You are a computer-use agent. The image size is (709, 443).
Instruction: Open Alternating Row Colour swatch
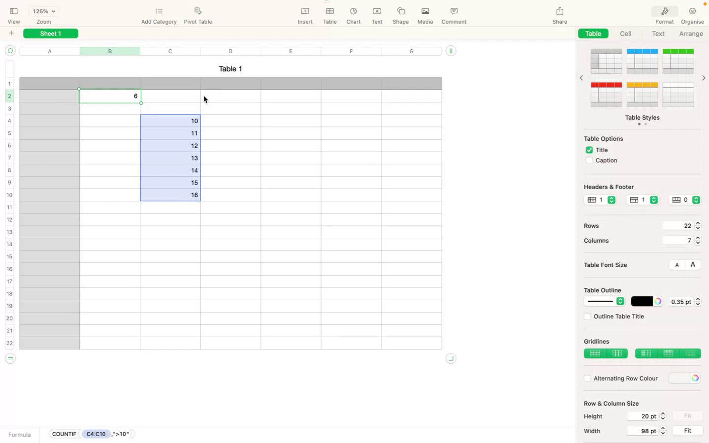(679, 379)
